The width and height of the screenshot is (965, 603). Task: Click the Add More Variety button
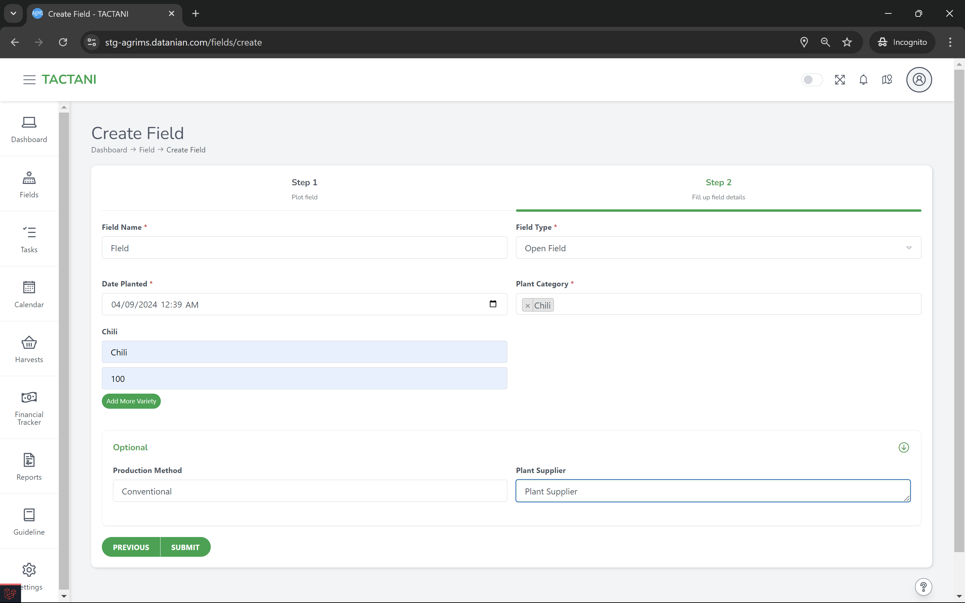click(131, 401)
